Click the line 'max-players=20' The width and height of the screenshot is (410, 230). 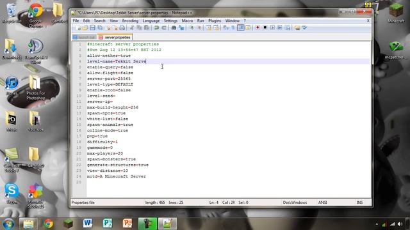click(x=105, y=153)
